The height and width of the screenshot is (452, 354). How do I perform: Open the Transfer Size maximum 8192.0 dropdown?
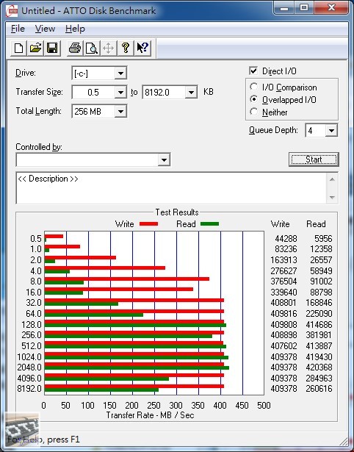pos(191,93)
